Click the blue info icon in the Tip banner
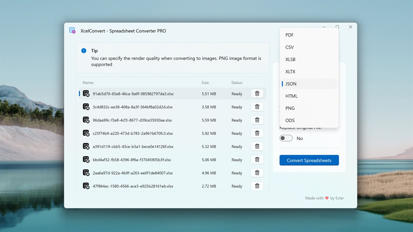Screen dimensions: 413x232 [84, 50]
